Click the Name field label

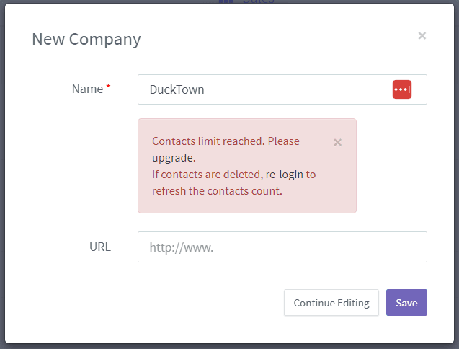[87, 89]
